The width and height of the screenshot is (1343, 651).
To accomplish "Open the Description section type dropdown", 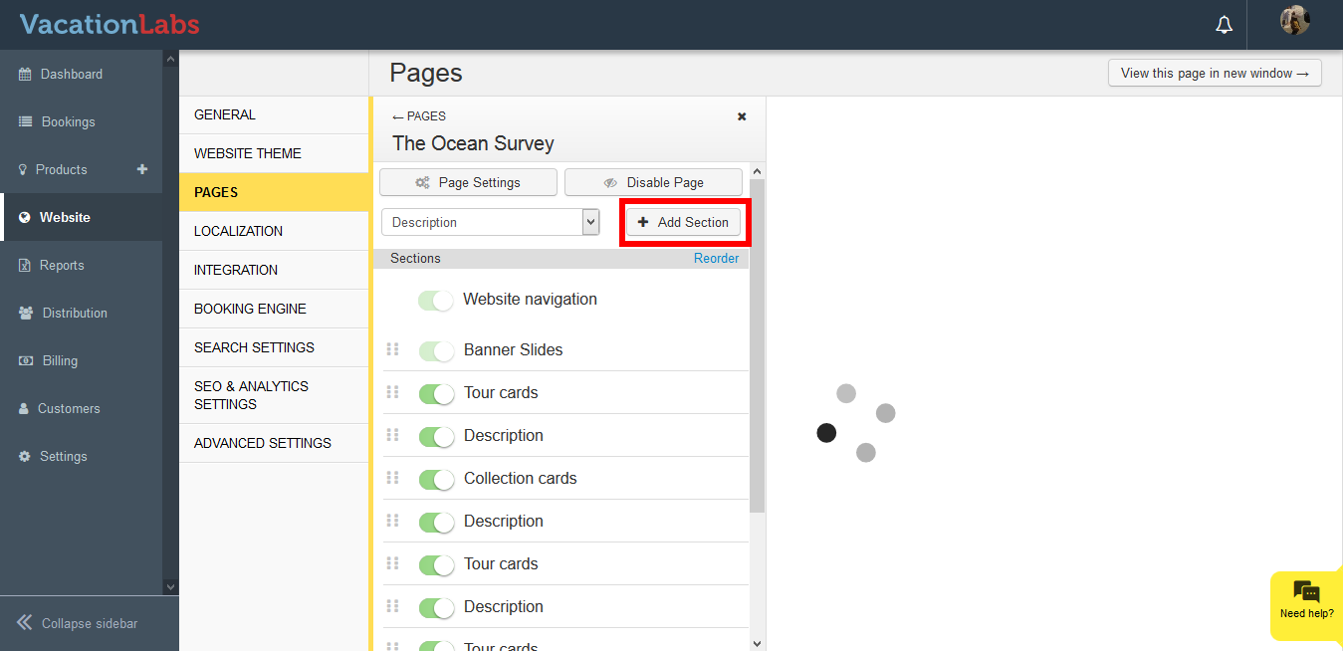I will coord(490,222).
